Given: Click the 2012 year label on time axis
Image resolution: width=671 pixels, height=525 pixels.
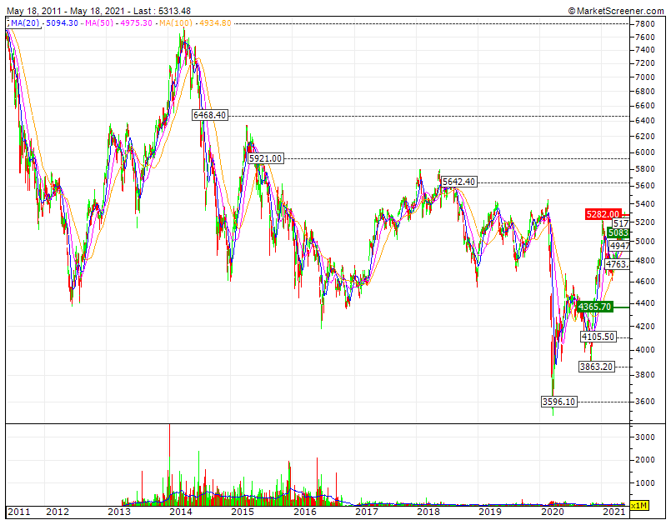Looking at the screenshot, I should pyautogui.click(x=58, y=512).
